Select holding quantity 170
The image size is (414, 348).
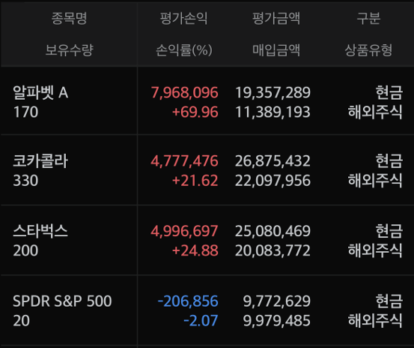click(x=25, y=112)
